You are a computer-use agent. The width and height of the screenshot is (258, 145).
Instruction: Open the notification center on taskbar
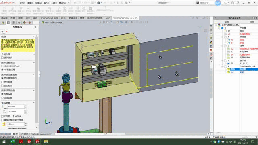253,141
